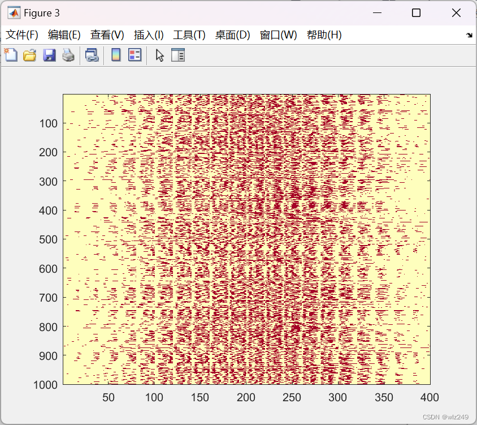Screen dimensions: 477x425
Task: Insert a colorbar using the toolbar icon
Action: (116, 55)
